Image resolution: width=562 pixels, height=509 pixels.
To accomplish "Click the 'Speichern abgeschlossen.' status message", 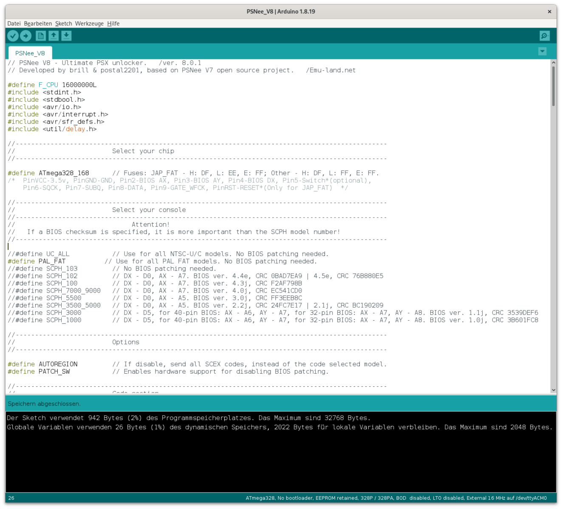I will pyautogui.click(x=44, y=404).
